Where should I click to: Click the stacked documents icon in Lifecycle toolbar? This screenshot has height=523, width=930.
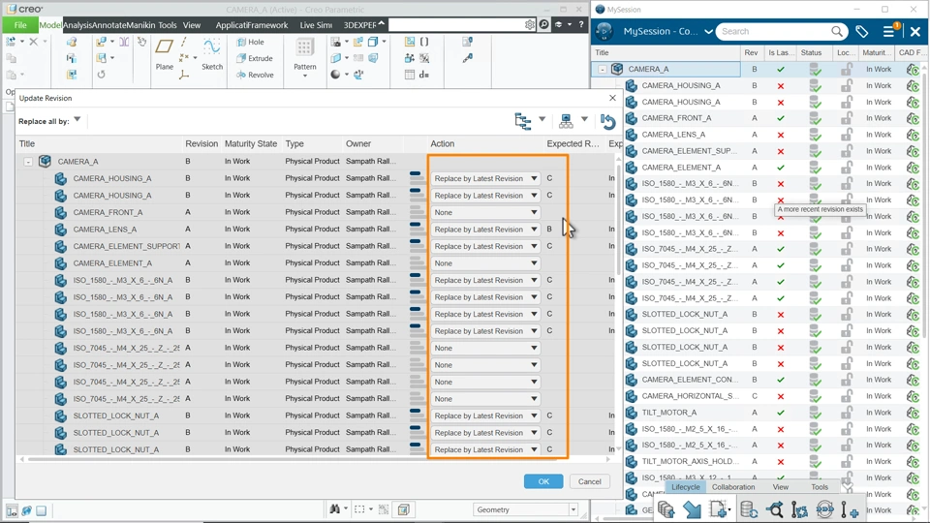[x=666, y=509]
